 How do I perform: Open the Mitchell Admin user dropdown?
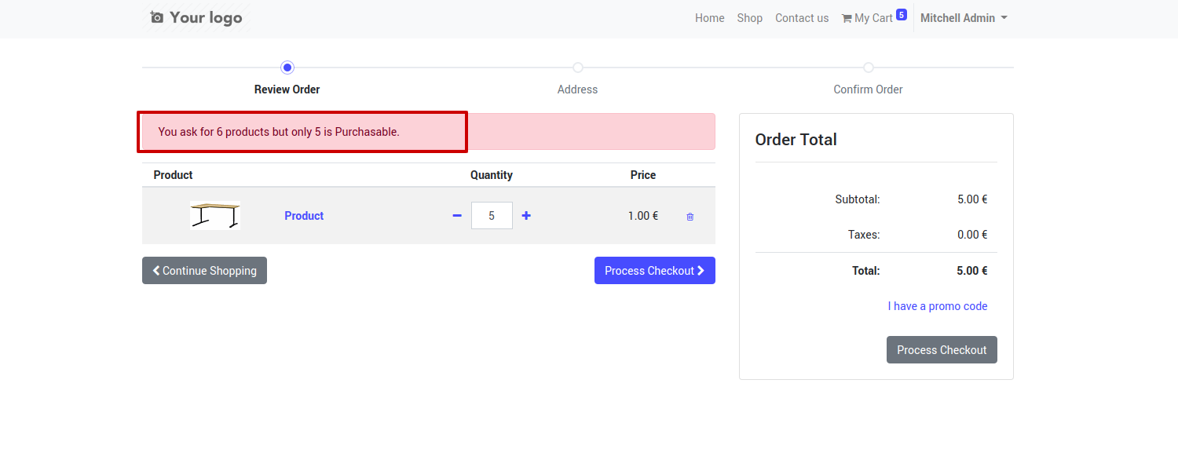pyautogui.click(x=964, y=18)
